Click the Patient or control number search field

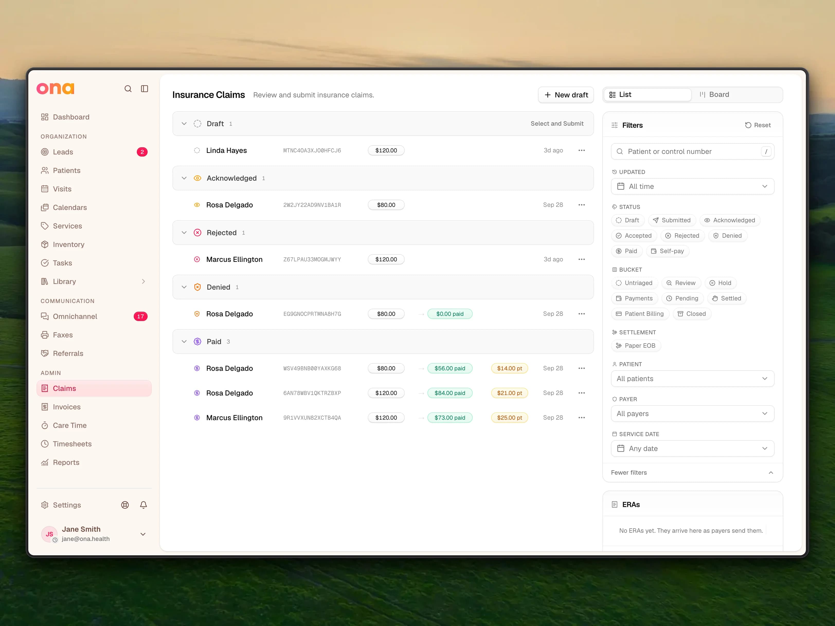click(x=692, y=152)
